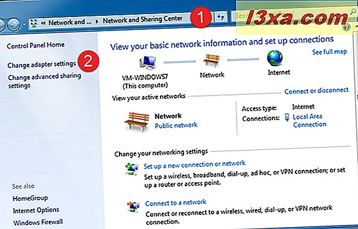The image size is (358, 229).
Task: Click the 'Network and ...' breadcrumb
Action: click(x=70, y=22)
